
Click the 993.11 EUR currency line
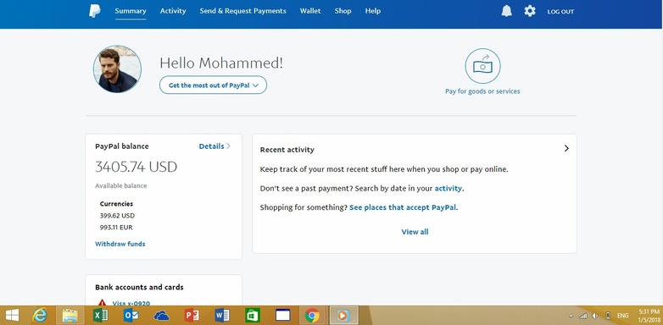pyautogui.click(x=116, y=228)
